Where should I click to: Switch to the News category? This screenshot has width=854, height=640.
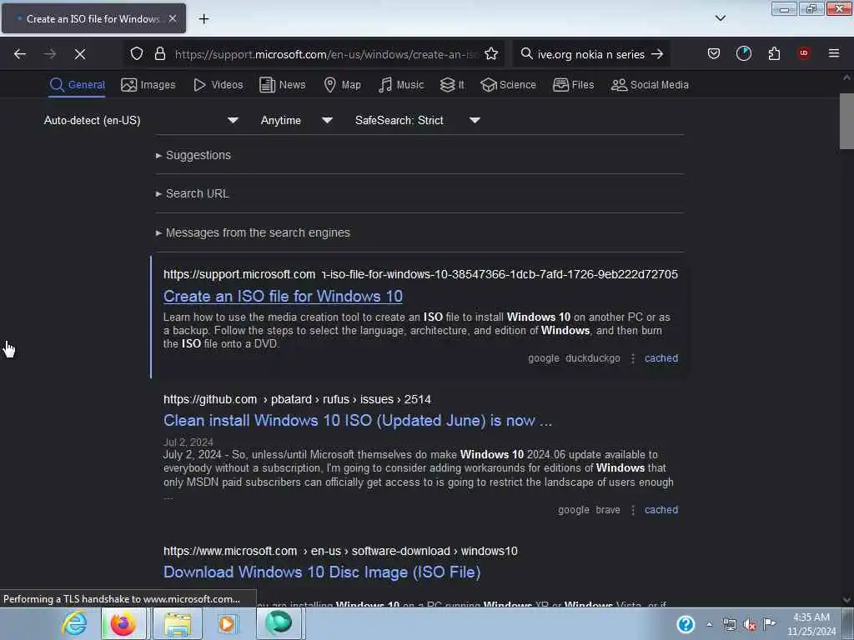point(282,85)
